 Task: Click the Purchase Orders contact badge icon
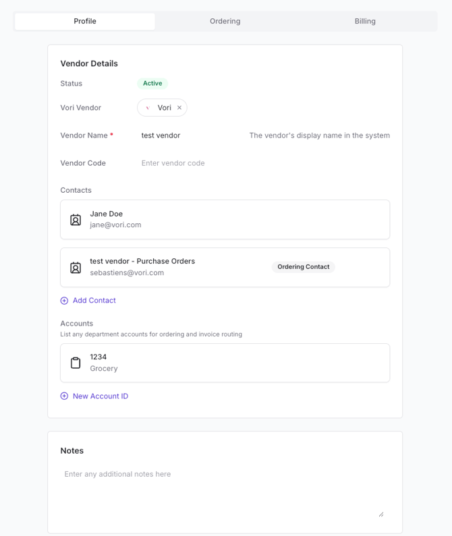(x=76, y=268)
